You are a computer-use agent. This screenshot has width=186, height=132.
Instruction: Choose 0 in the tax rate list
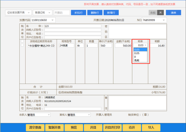click(140, 57)
